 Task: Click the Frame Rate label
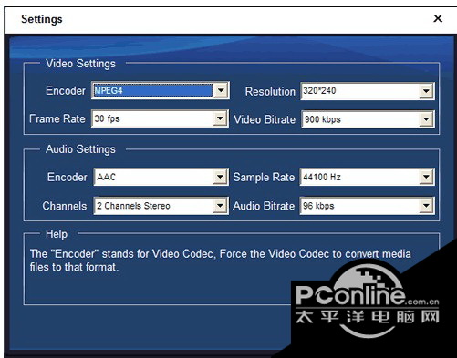tap(57, 118)
